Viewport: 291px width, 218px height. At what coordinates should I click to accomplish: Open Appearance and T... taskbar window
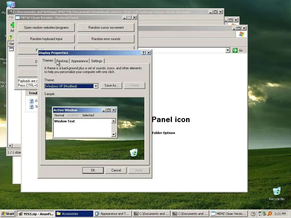113,214
